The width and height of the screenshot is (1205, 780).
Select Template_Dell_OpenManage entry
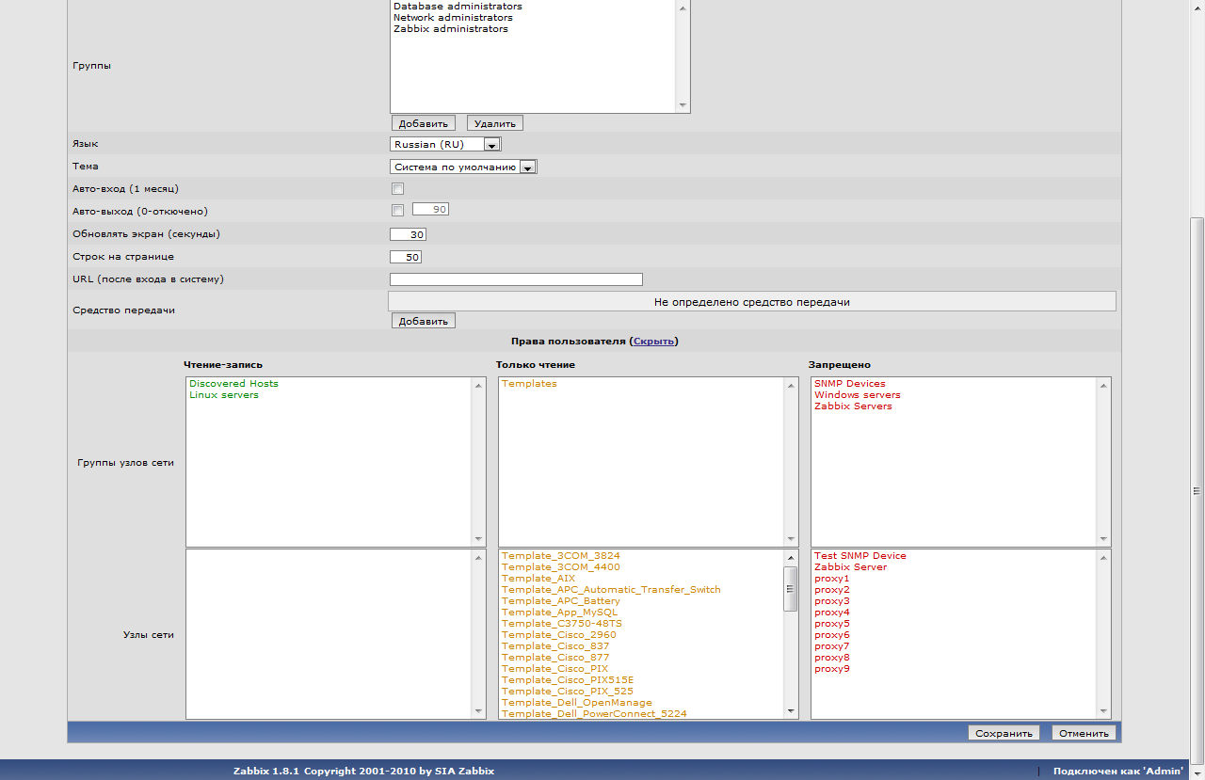(577, 703)
